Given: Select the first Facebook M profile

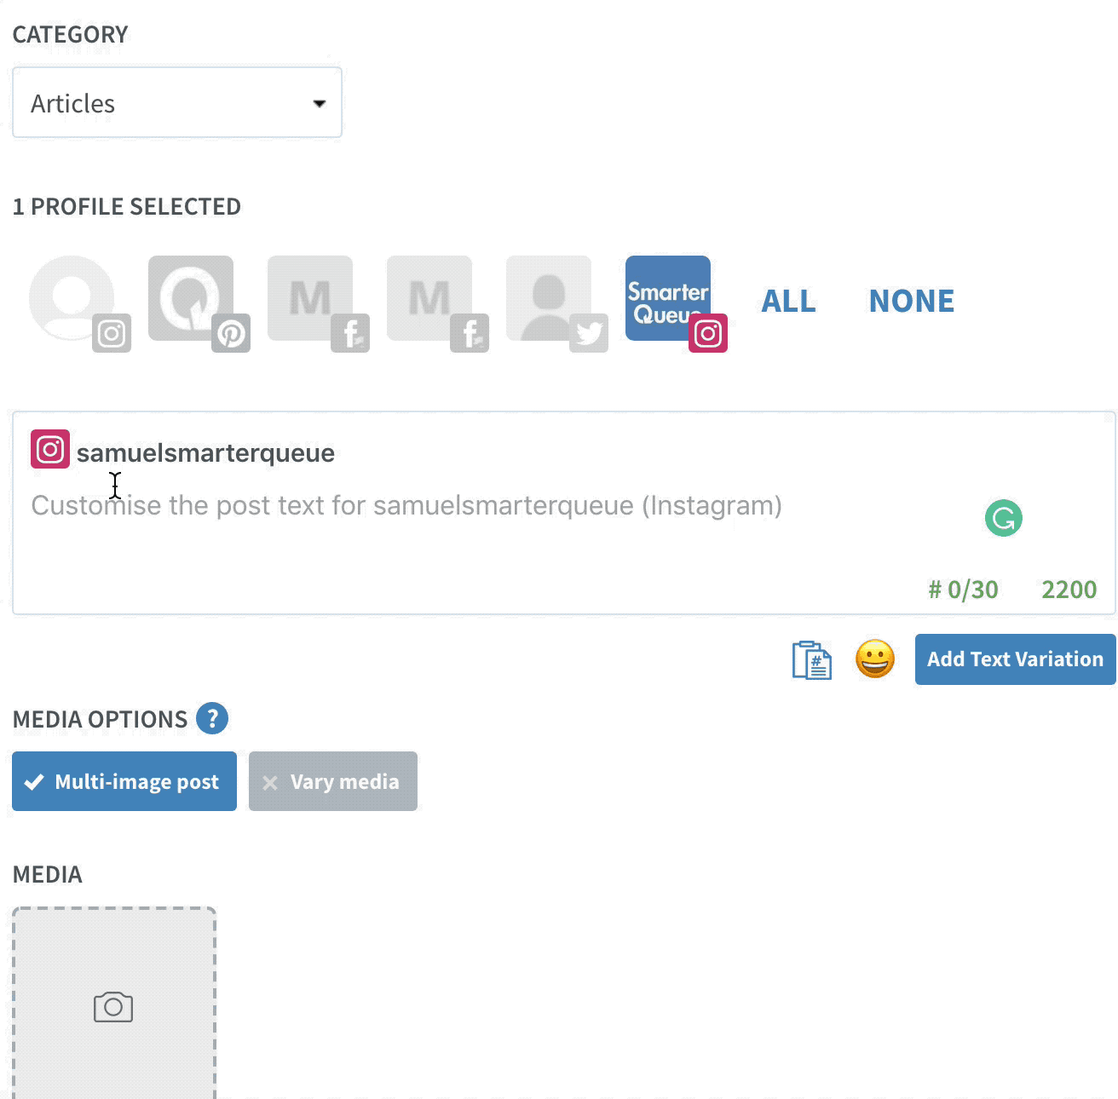Looking at the screenshot, I should pyautogui.click(x=311, y=298).
